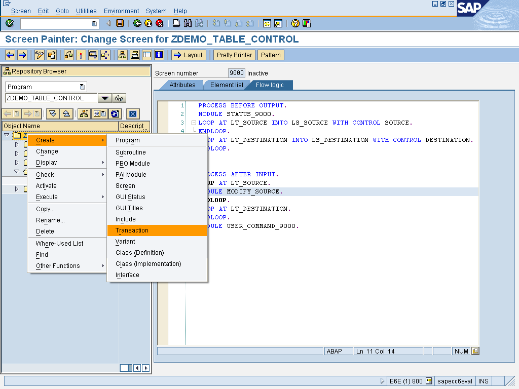The width and height of the screenshot is (519, 389).
Task: Toggle insert mode via the INS indicator
Action: 483,381
